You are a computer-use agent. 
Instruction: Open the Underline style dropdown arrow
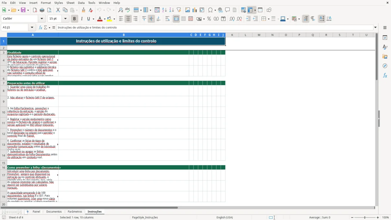coord(93,19)
